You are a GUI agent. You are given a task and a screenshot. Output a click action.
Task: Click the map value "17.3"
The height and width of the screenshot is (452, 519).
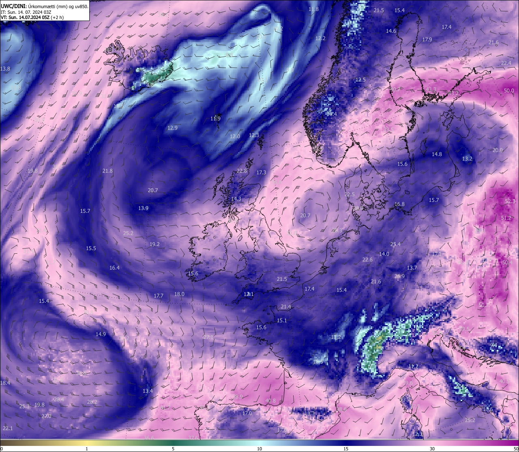point(261,173)
